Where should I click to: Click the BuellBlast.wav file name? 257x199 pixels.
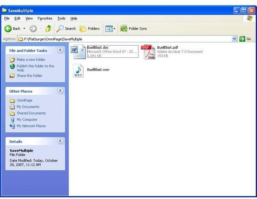99,70
